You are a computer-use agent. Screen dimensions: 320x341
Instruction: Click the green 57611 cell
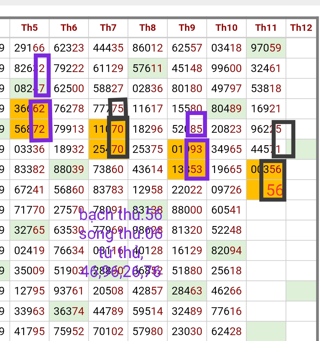pyautogui.click(x=148, y=68)
